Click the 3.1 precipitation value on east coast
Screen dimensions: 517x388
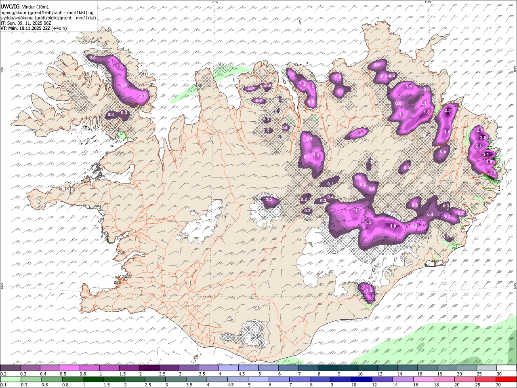(x=486, y=154)
